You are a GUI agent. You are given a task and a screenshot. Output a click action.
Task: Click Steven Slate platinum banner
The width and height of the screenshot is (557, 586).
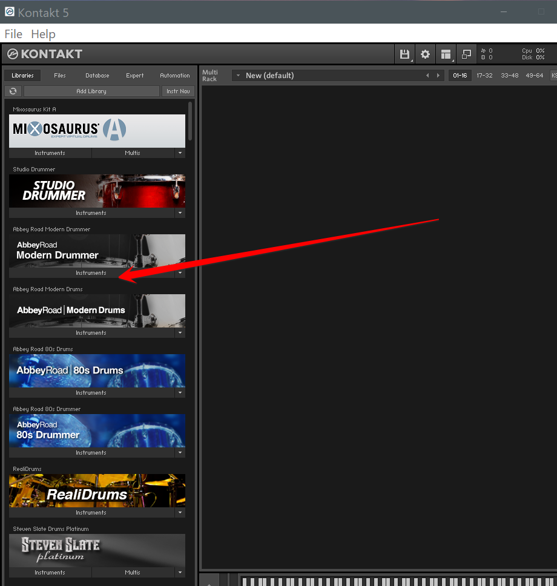click(97, 550)
